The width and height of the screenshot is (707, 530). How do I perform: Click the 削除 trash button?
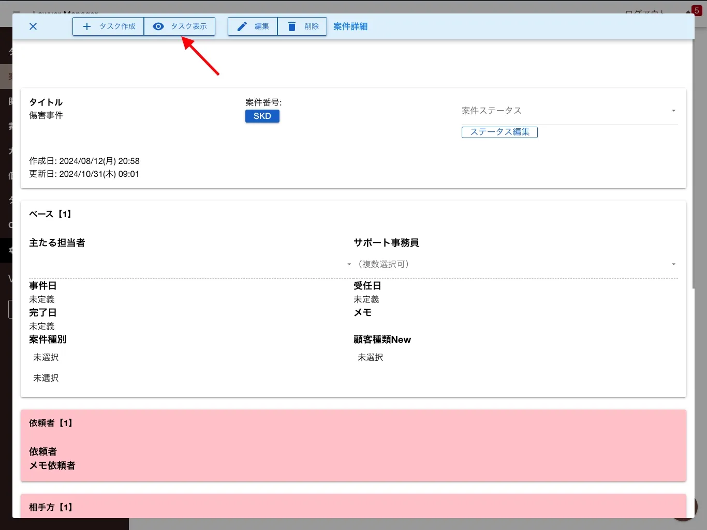(302, 26)
